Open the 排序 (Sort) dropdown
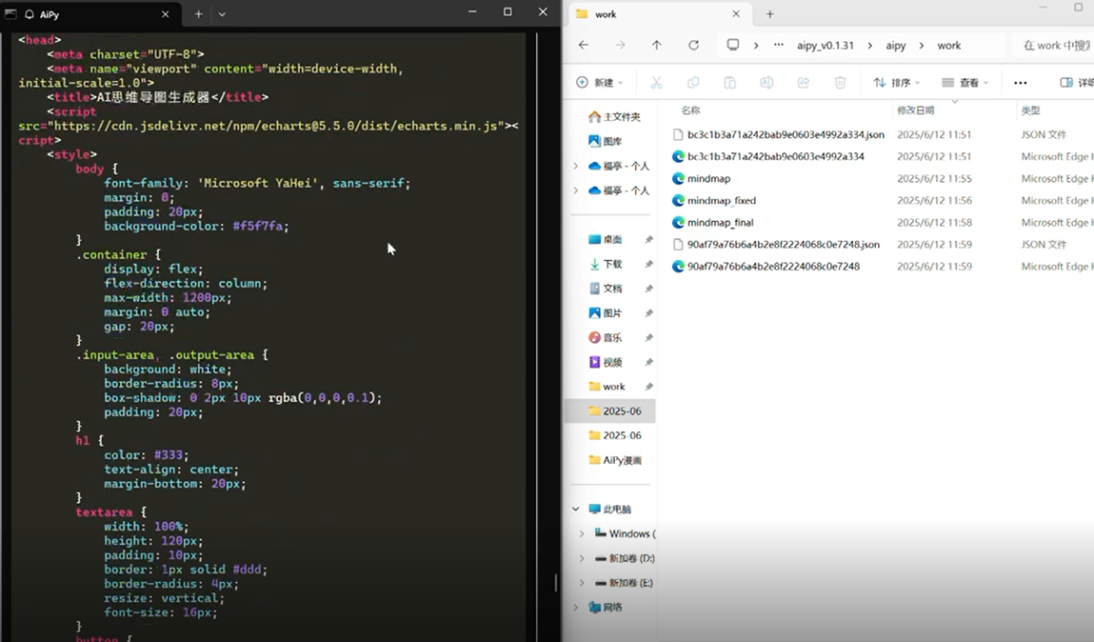1094x642 pixels. [897, 82]
